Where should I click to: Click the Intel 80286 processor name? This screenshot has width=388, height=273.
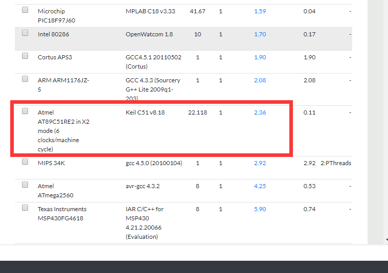point(54,34)
